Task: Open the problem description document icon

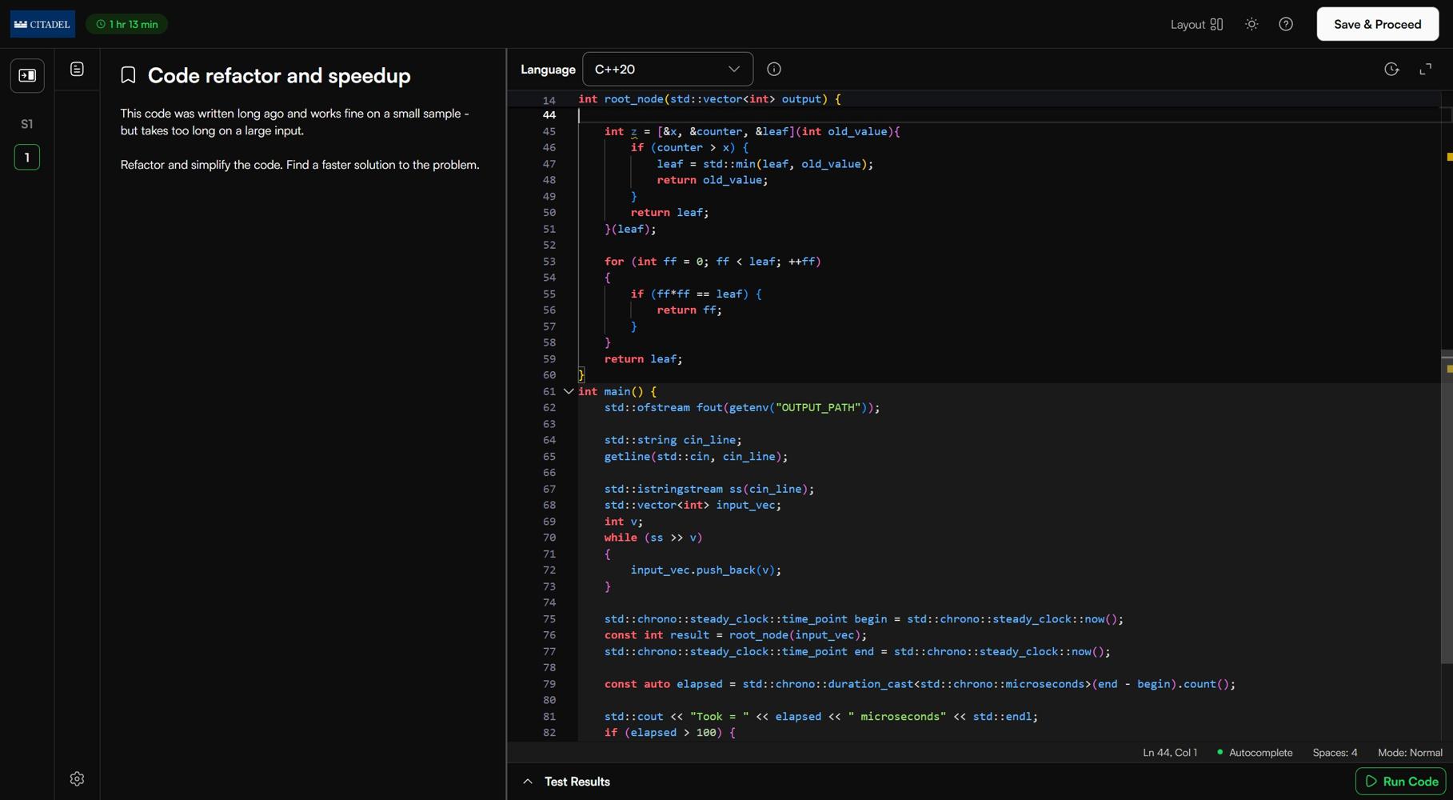Action: pos(77,69)
